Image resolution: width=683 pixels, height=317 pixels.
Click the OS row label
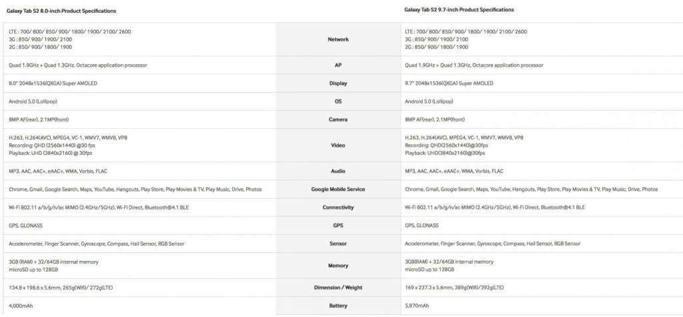pyautogui.click(x=338, y=101)
